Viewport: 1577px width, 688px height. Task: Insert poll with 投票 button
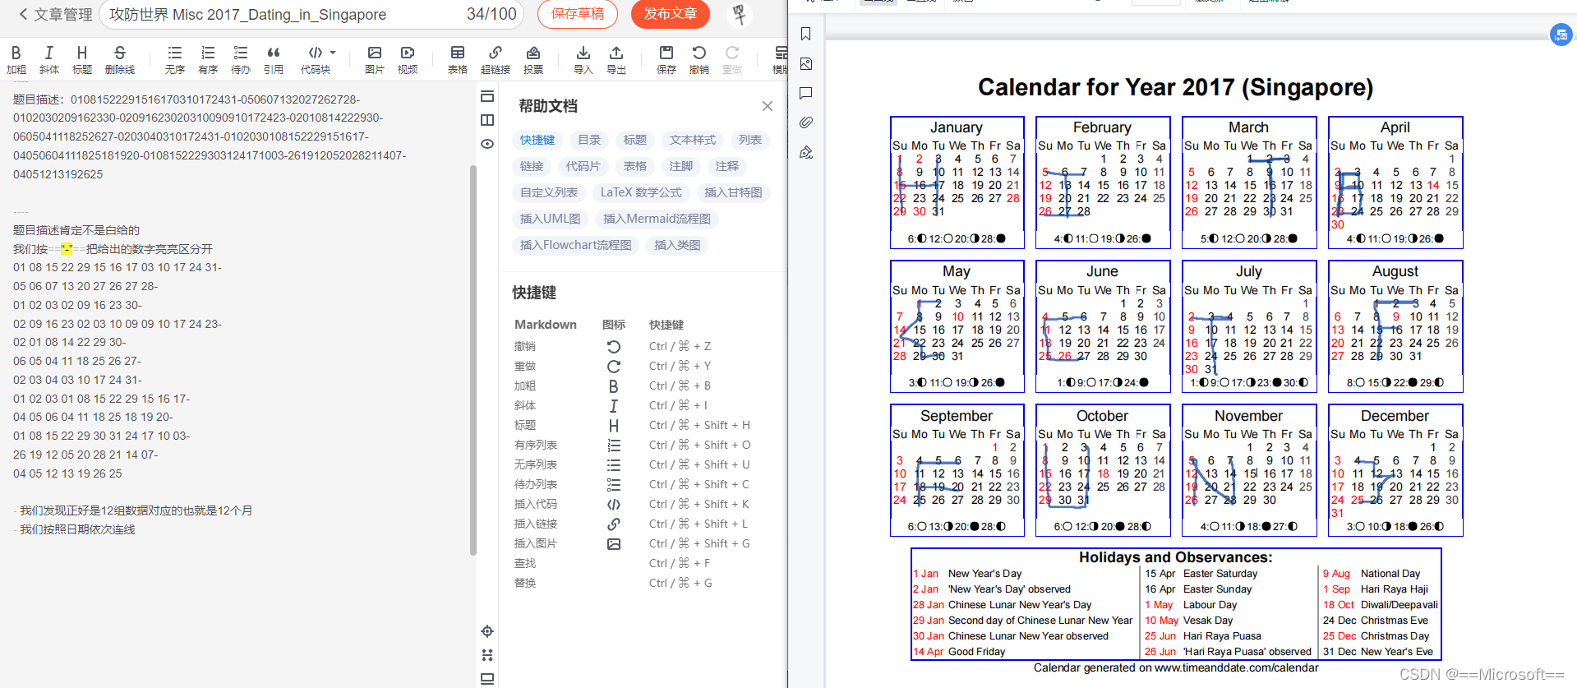pyautogui.click(x=533, y=60)
